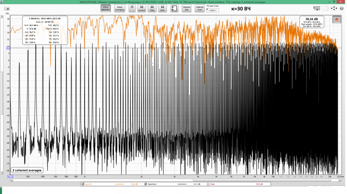Click the orange trace line color sample

[120, 184]
